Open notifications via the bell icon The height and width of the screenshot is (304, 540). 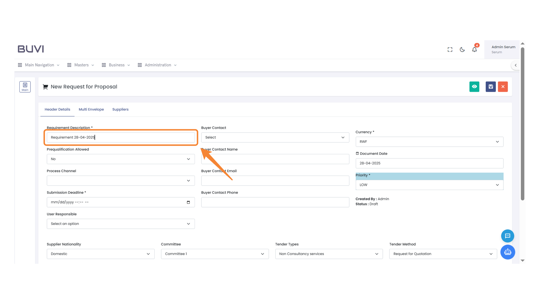[474, 49]
